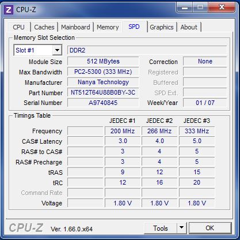Click the tRAS value 9

[123, 172]
